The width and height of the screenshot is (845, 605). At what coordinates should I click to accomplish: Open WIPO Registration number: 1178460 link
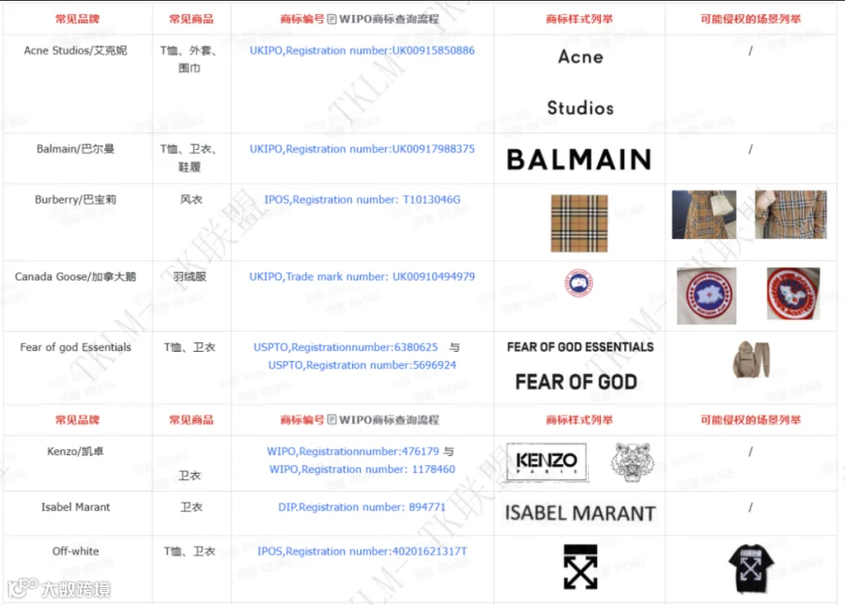[x=362, y=469]
